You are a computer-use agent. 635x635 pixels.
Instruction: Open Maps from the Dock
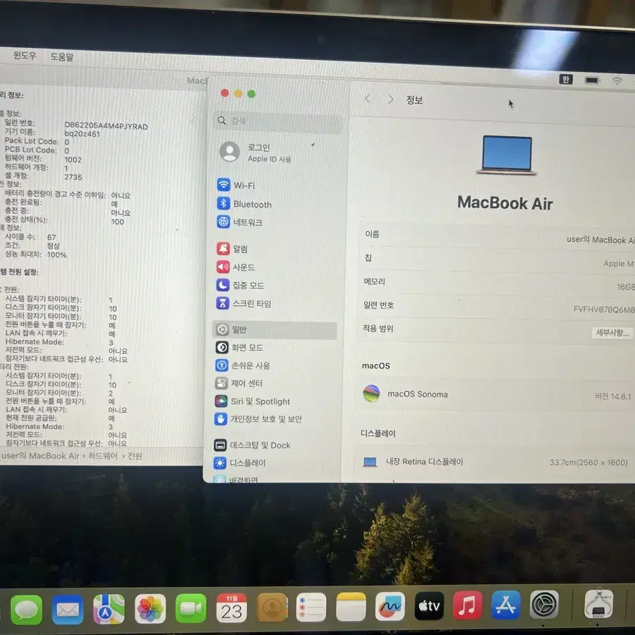pyautogui.click(x=109, y=609)
